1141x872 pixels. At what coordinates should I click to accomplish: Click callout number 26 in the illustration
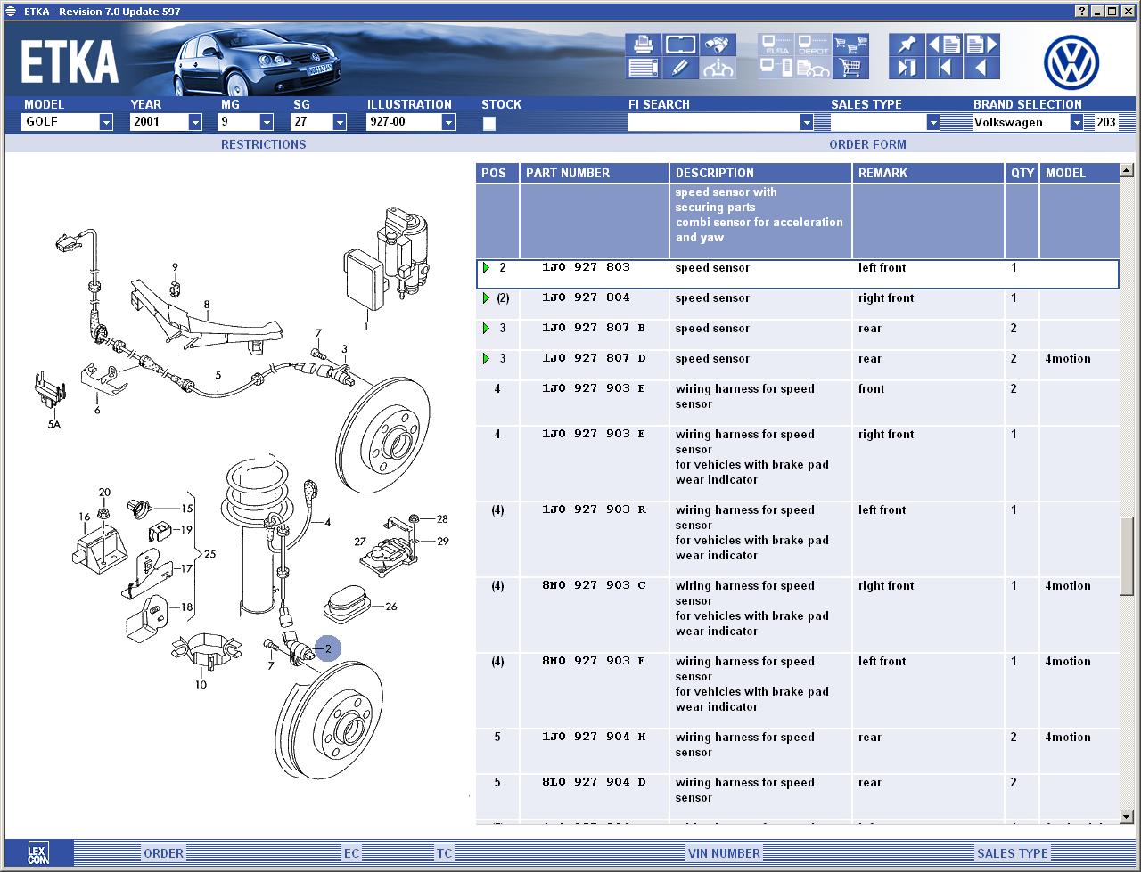click(391, 607)
